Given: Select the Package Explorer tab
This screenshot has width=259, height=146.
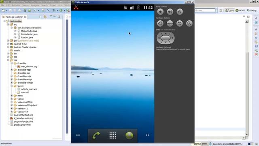Looking at the screenshot, I should pos(14,17).
